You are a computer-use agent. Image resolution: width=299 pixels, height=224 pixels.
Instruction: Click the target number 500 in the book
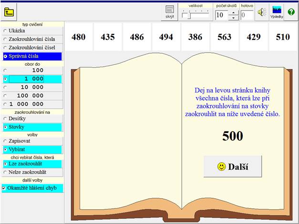click(233, 136)
